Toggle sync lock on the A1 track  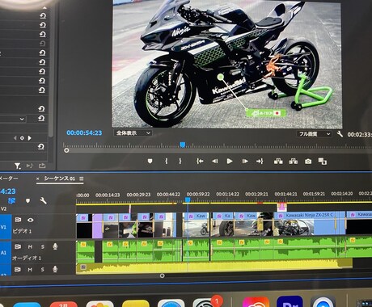click(x=18, y=246)
